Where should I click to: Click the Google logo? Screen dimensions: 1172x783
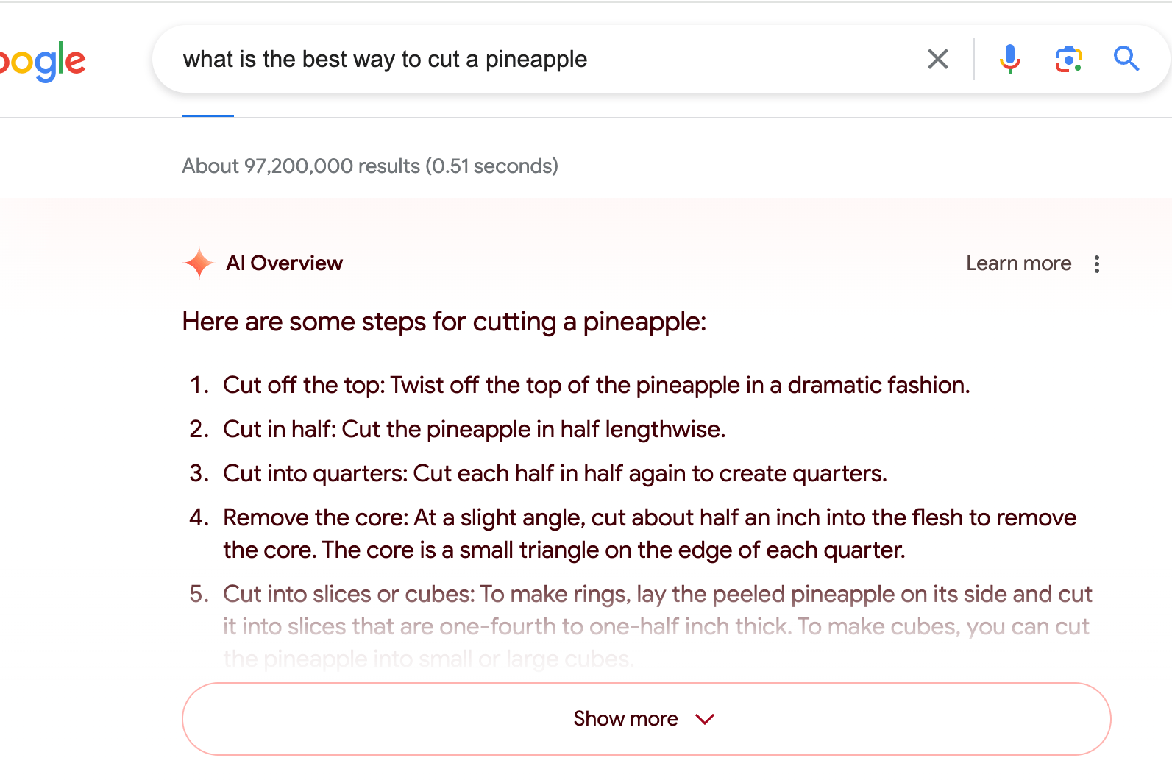click(43, 62)
